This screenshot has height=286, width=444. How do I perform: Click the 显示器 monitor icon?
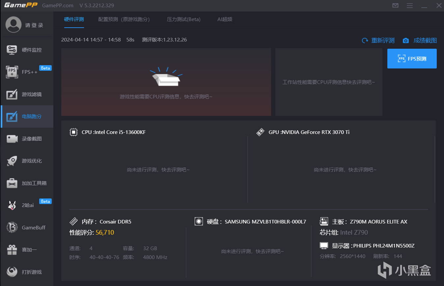click(x=324, y=246)
